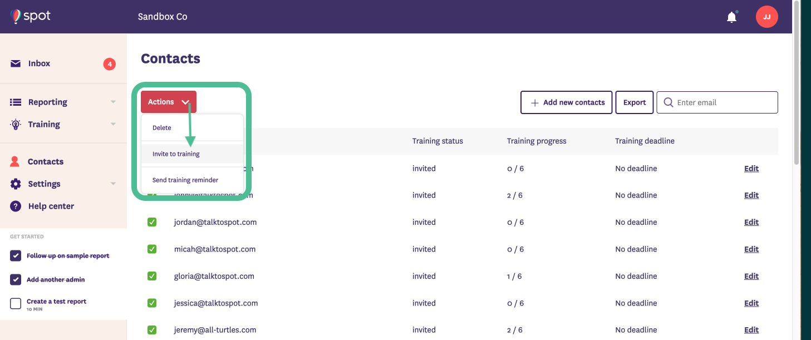Viewport: 811px width, 340px height.
Task: Click Edit link for micah@talktospot.com
Action: pyautogui.click(x=751, y=249)
